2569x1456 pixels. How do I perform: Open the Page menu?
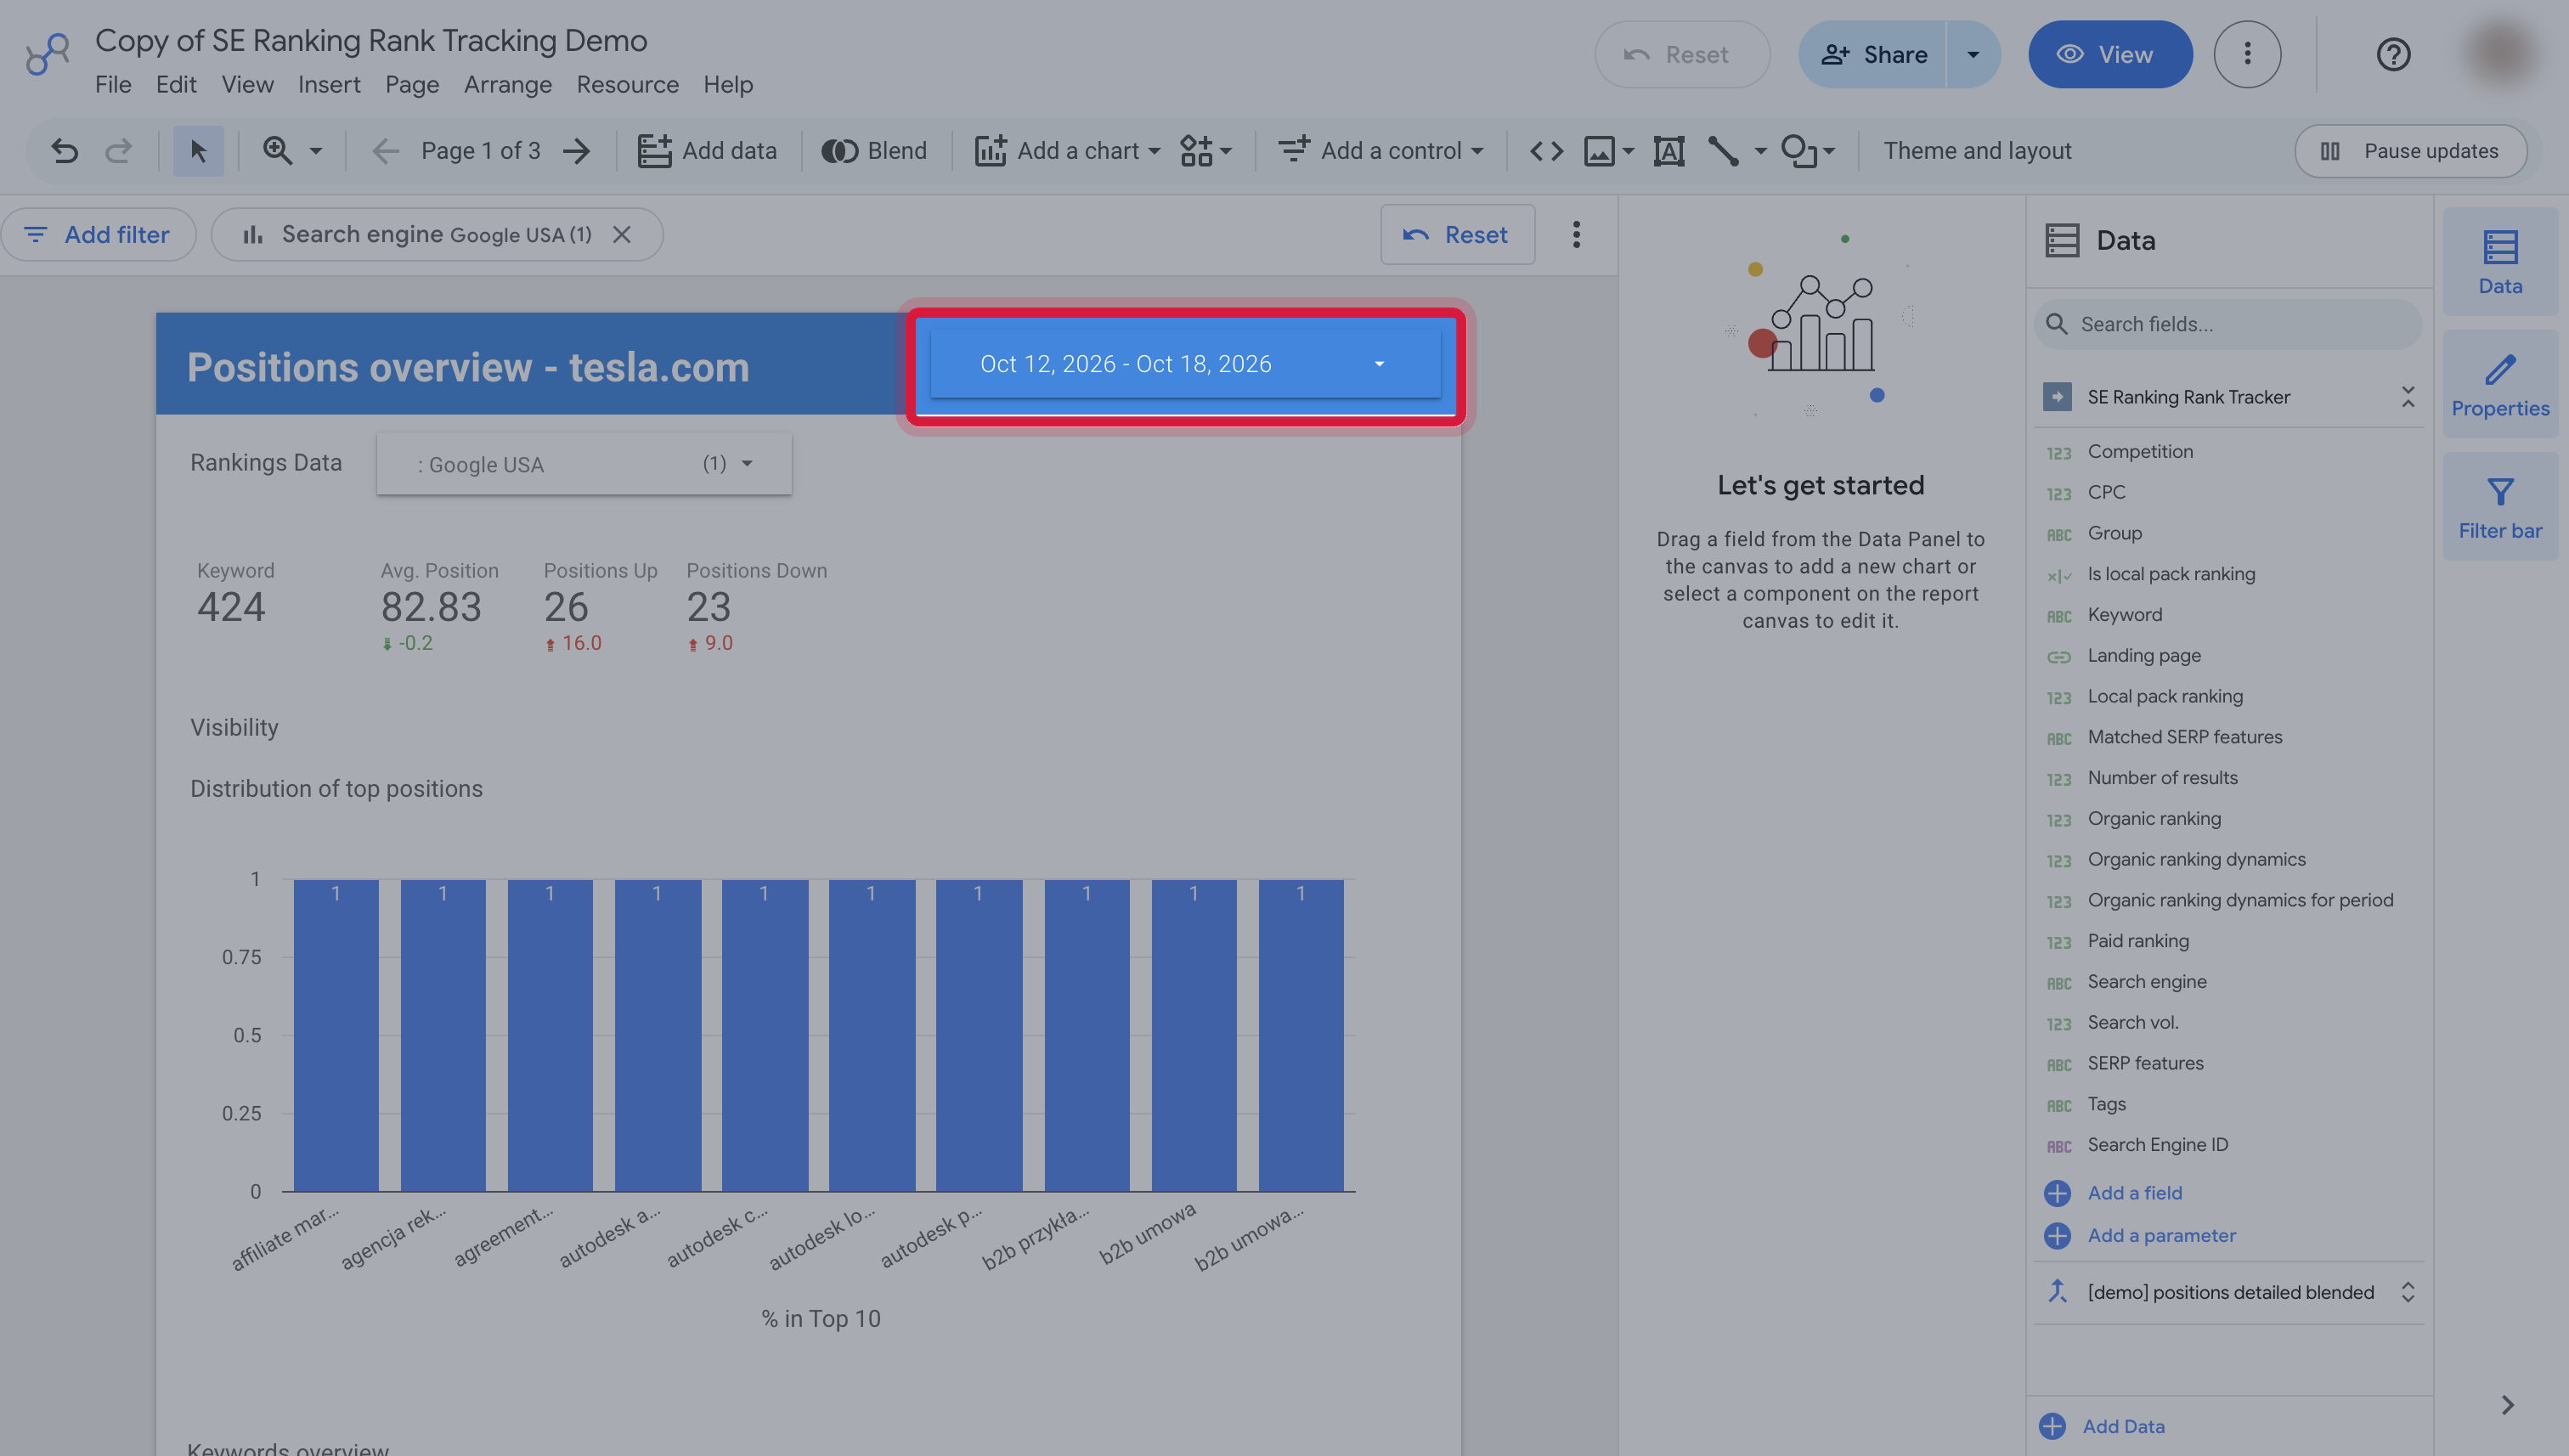[x=412, y=85]
